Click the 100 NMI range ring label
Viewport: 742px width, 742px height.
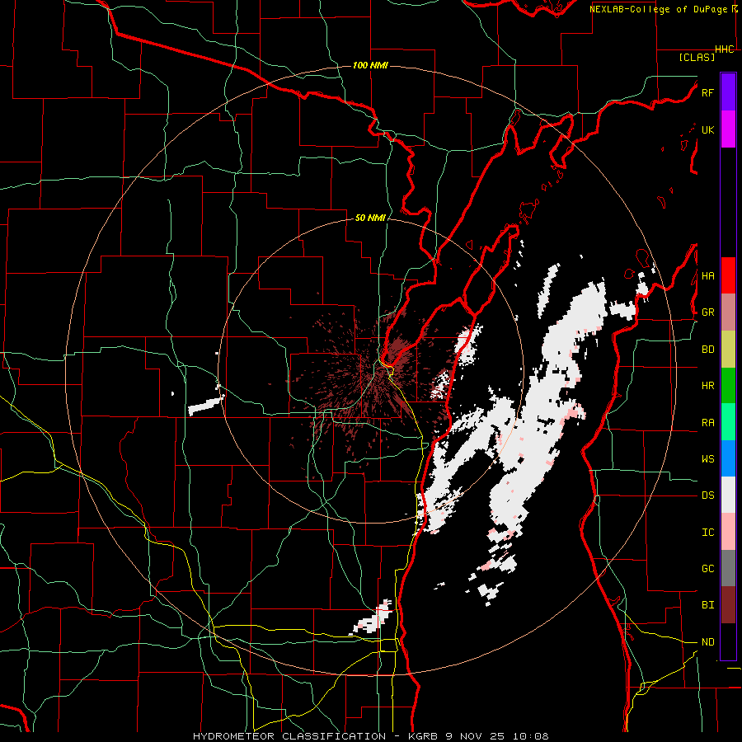370,65
